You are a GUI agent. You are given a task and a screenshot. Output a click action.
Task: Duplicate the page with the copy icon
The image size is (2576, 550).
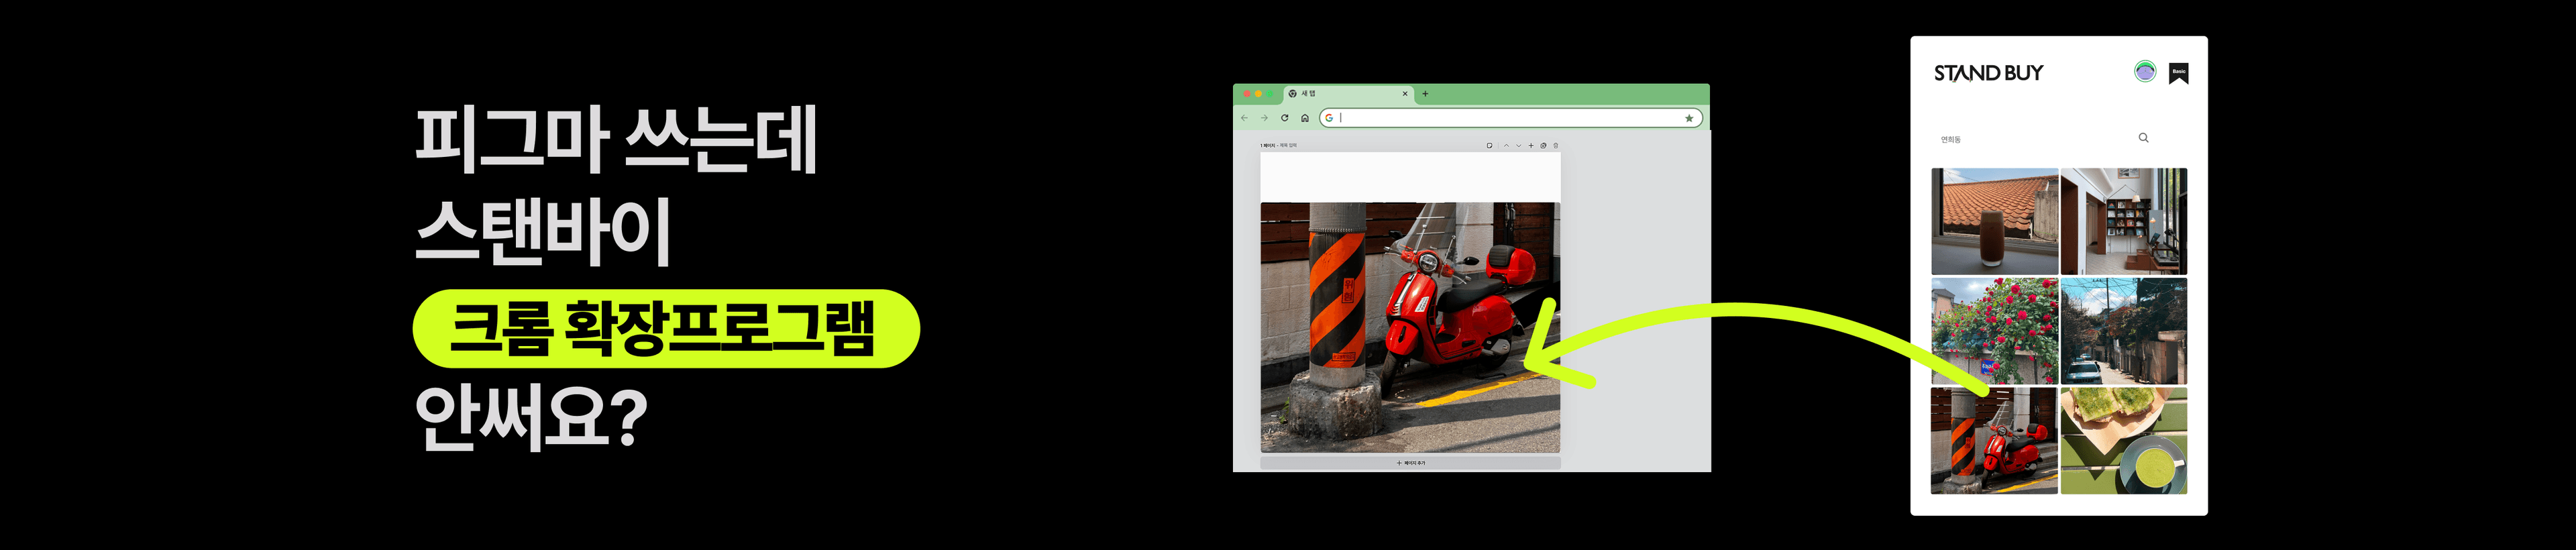1543,146
